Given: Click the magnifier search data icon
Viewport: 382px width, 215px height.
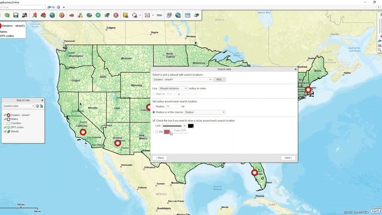Looking at the screenshot, I should click(134, 15).
